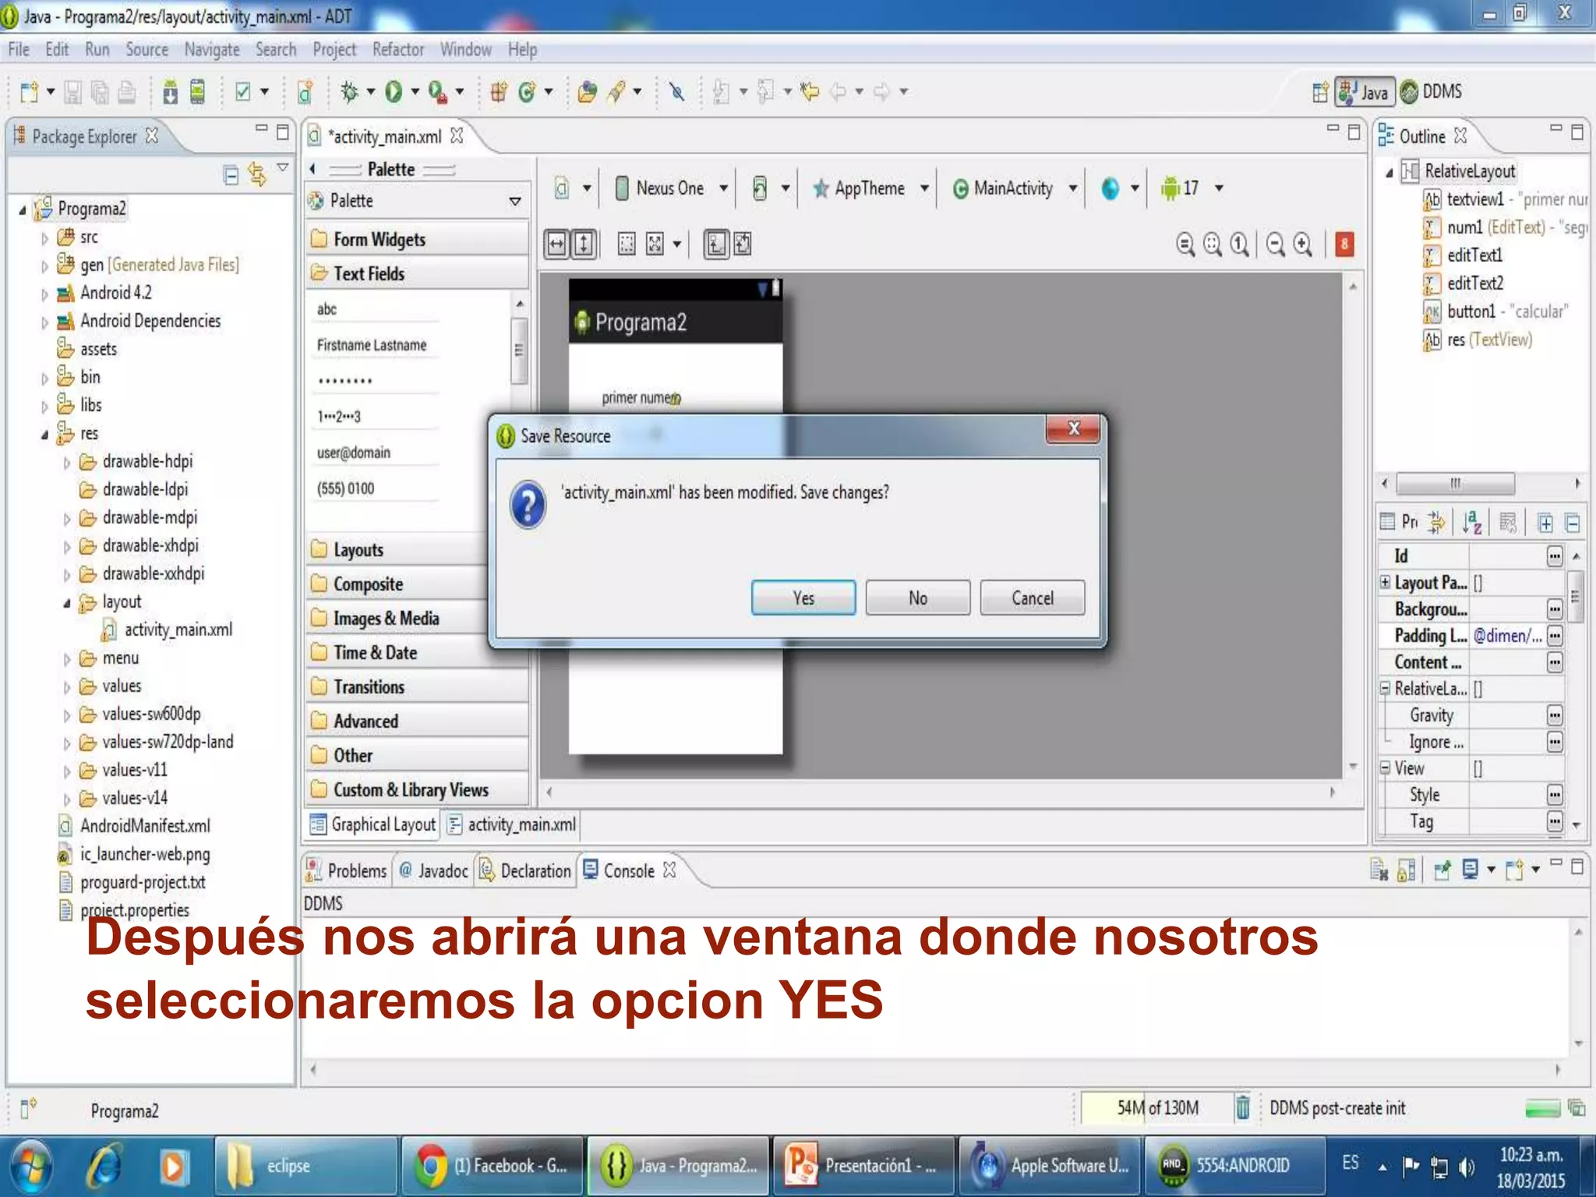Toggle Link with Editor in Package Explorer
1596x1197 pixels.
[x=256, y=174]
